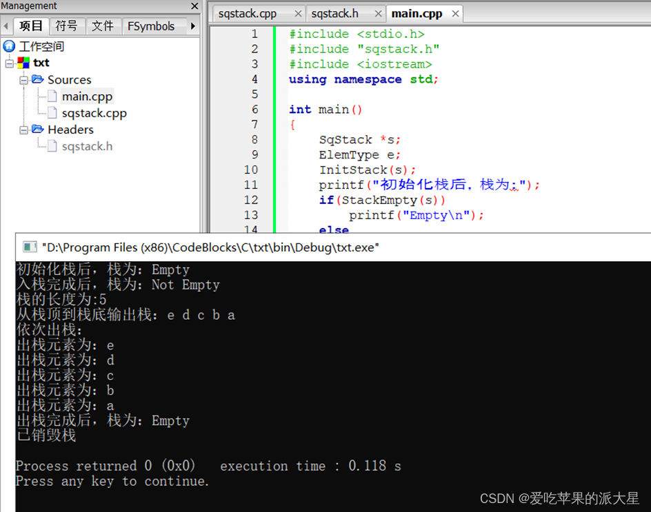The image size is (651, 512).
Task: Switch to the sqstack.h editor tab
Action: click(334, 14)
